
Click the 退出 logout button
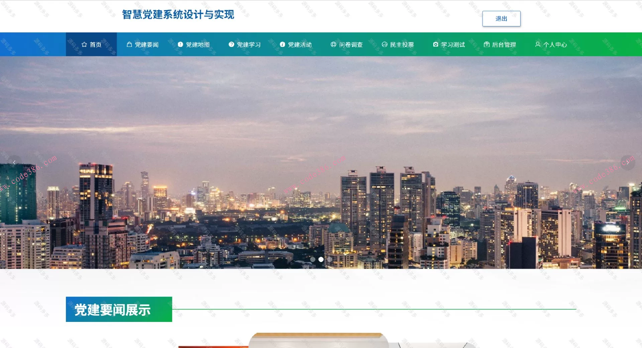[x=501, y=18]
